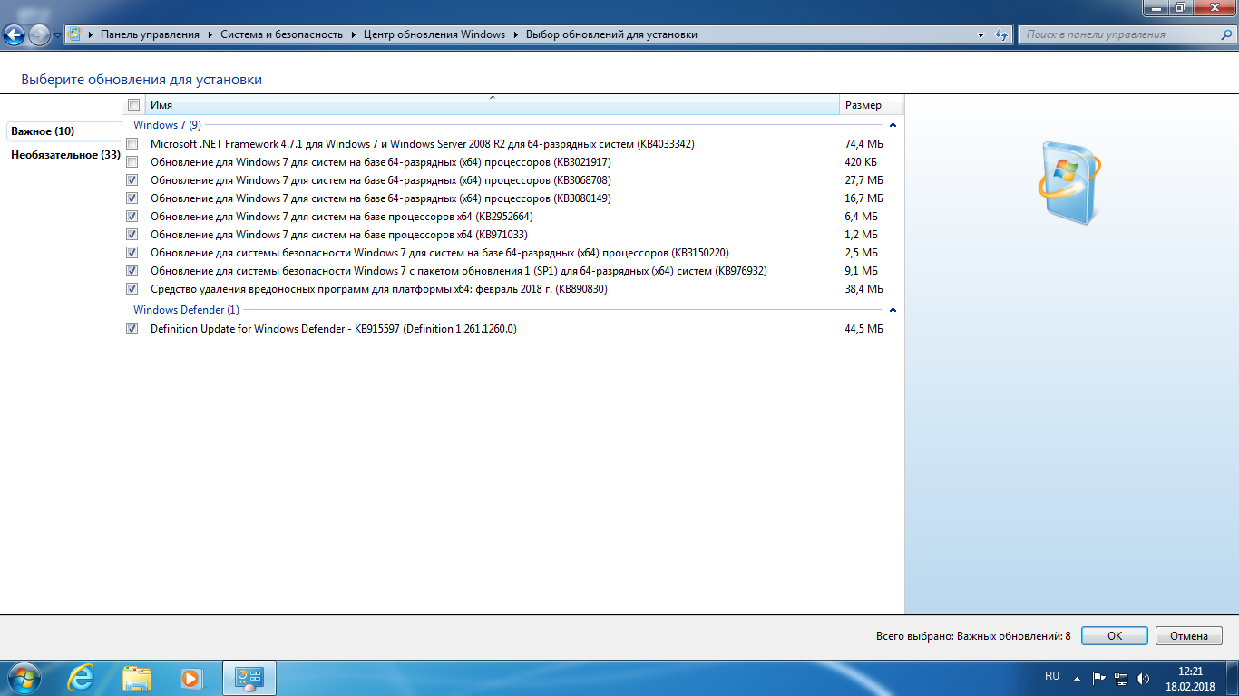The height and width of the screenshot is (696, 1239).
Task: Collapse the Windows Defender (1) group chevron
Action: tap(893, 310)
